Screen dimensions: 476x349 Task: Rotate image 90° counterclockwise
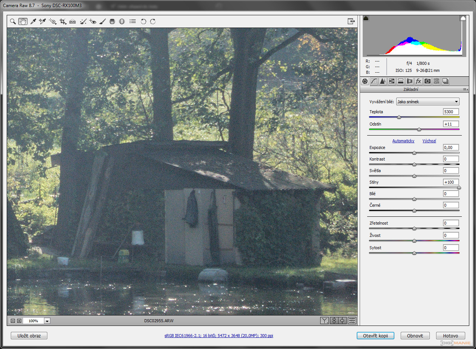[143, 22]
